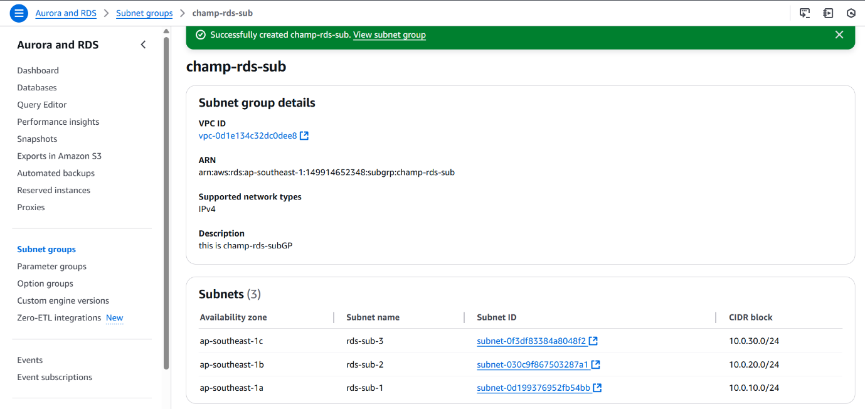Click the rds-sub-3 subnet name
Image resolution: width=865 pixels, height=409 pixels.
coord(365,341)
